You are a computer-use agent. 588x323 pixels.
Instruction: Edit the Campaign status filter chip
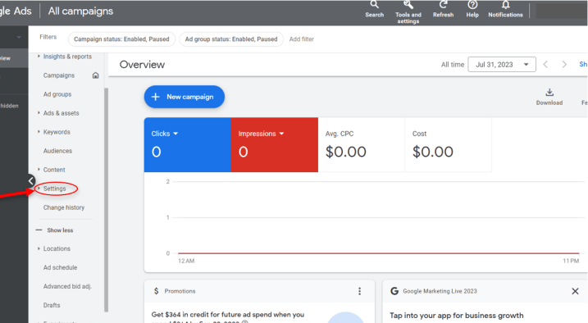click(x=121, y=39)
